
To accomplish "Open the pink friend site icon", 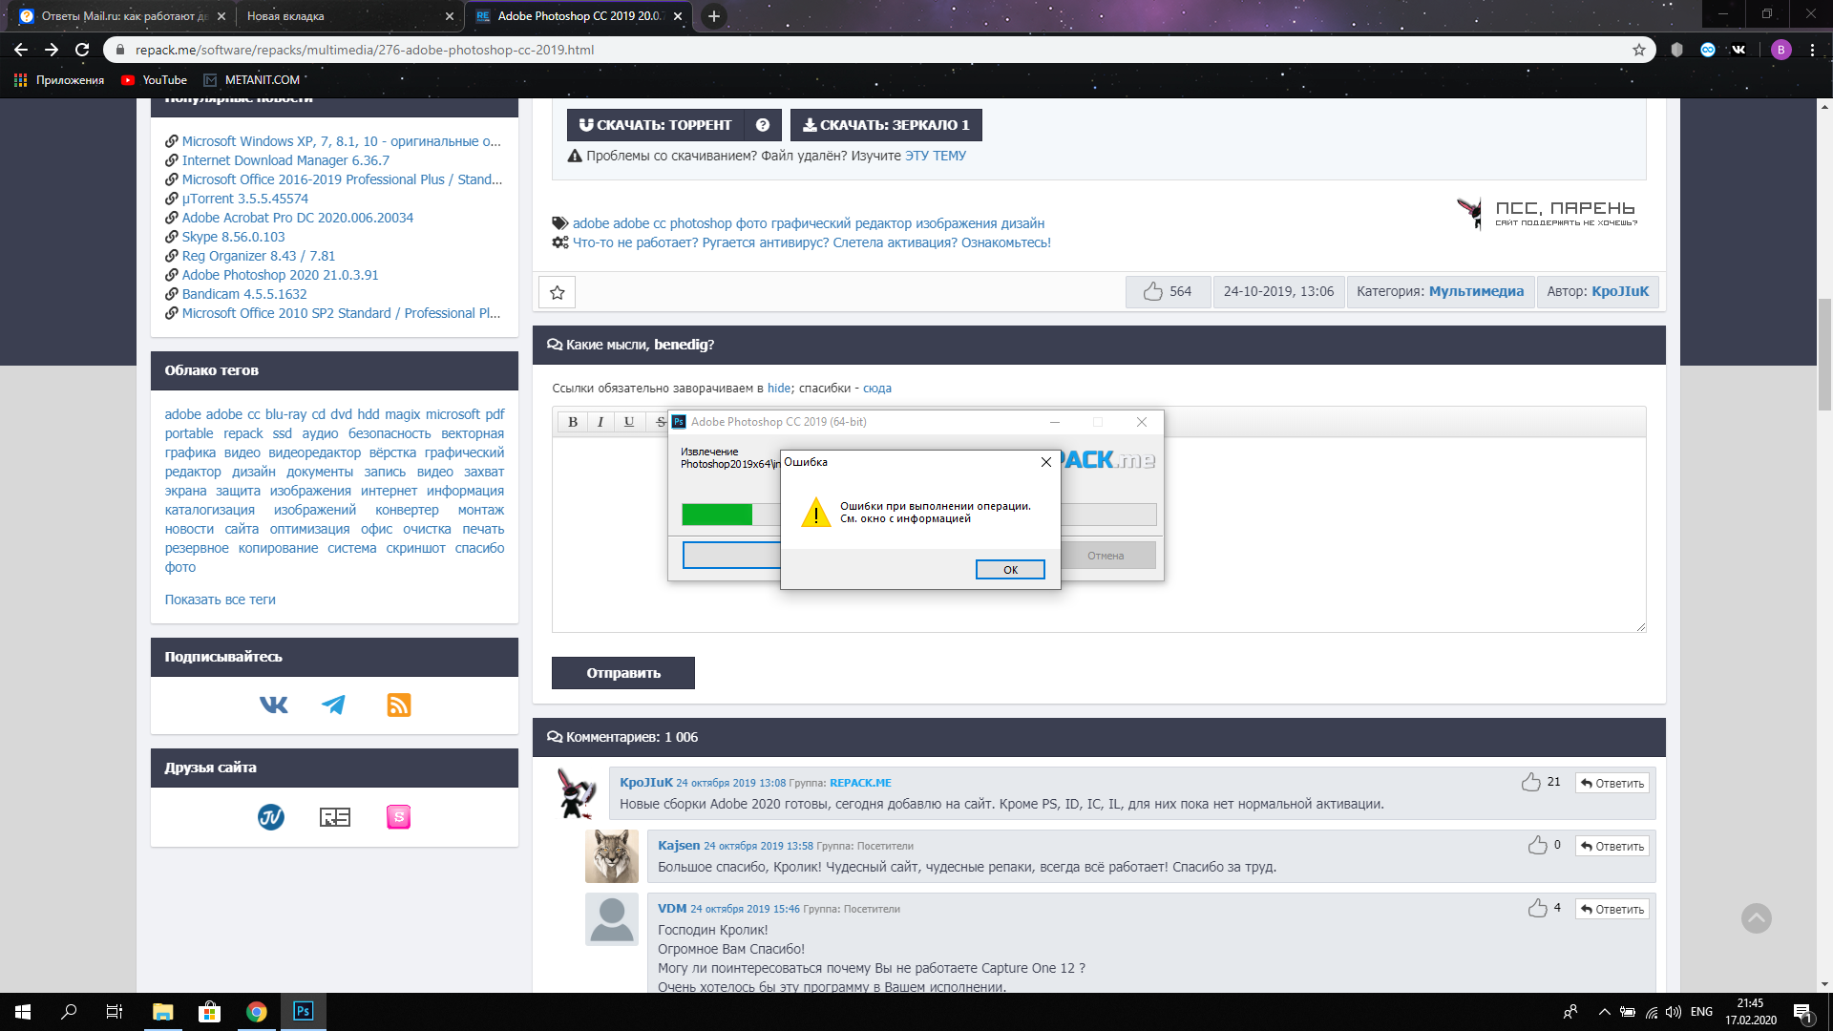I will click(398, 817).
